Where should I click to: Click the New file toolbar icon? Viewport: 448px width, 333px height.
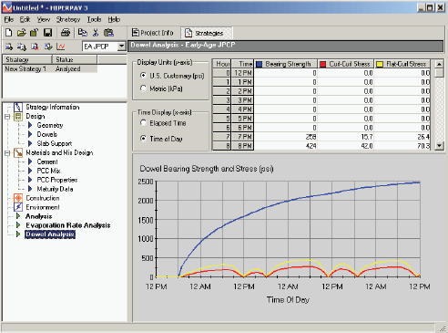(9, 33)
